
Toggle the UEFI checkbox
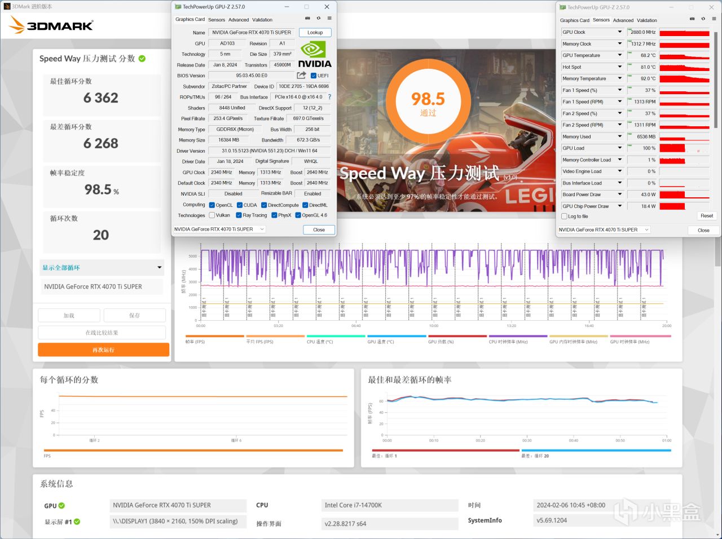(x=314, y=76)
